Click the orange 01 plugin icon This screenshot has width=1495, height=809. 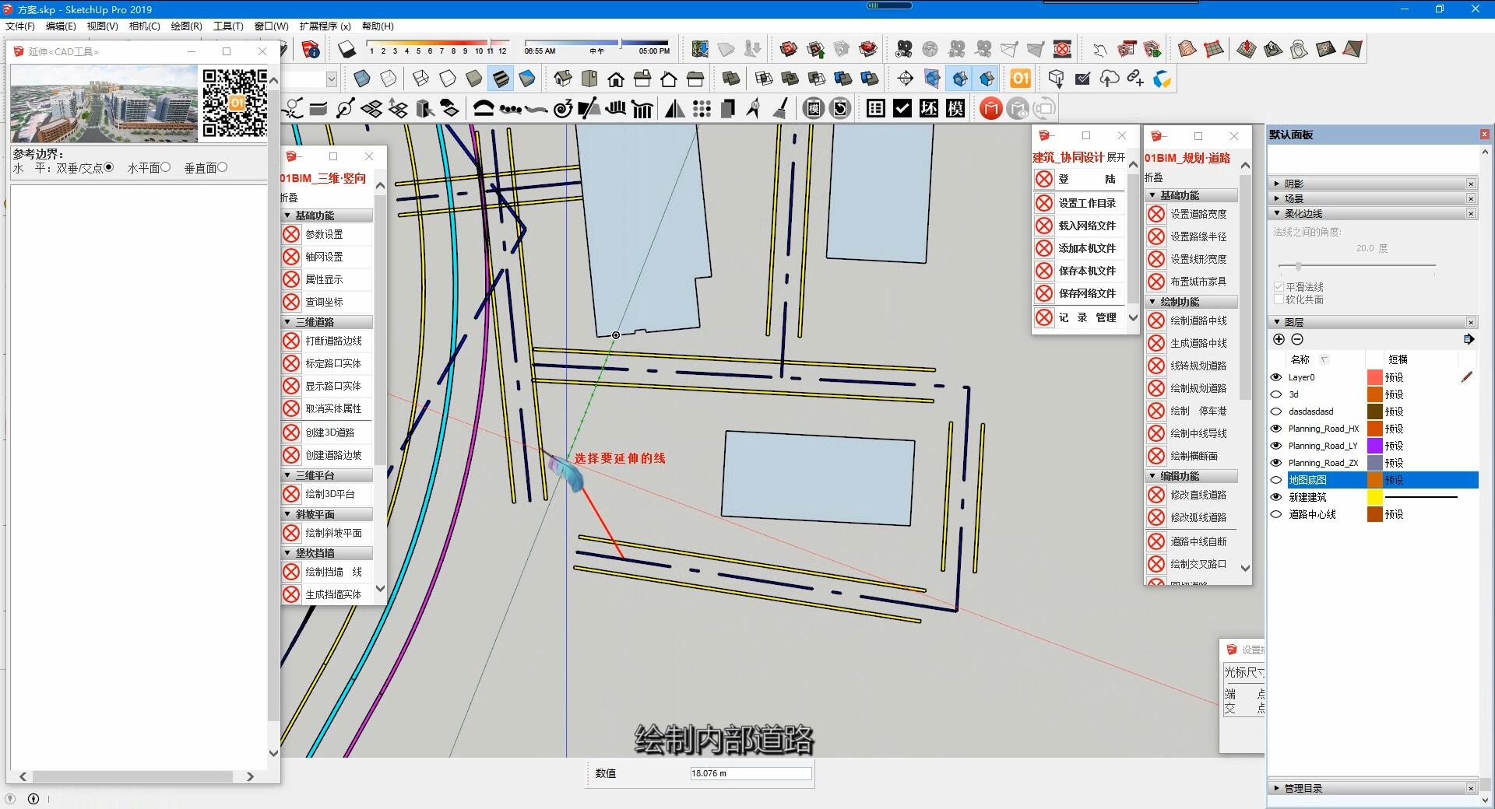[x=1021, y=79]
